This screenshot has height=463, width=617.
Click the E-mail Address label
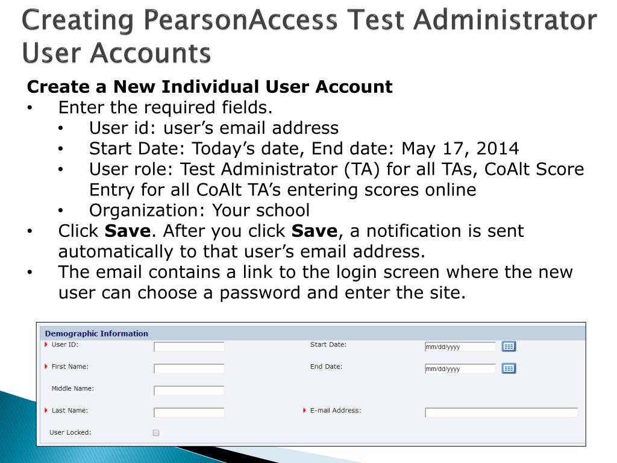336,410
